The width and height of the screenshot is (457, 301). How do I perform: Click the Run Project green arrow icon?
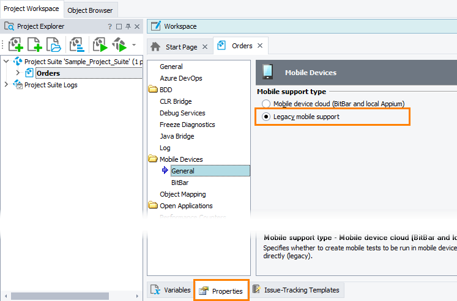[x=100, y=45]
